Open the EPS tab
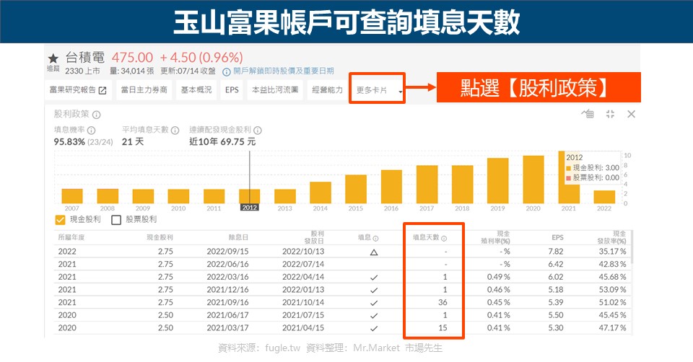The height and width of the screenshot is (362, 693). (232, 90)
